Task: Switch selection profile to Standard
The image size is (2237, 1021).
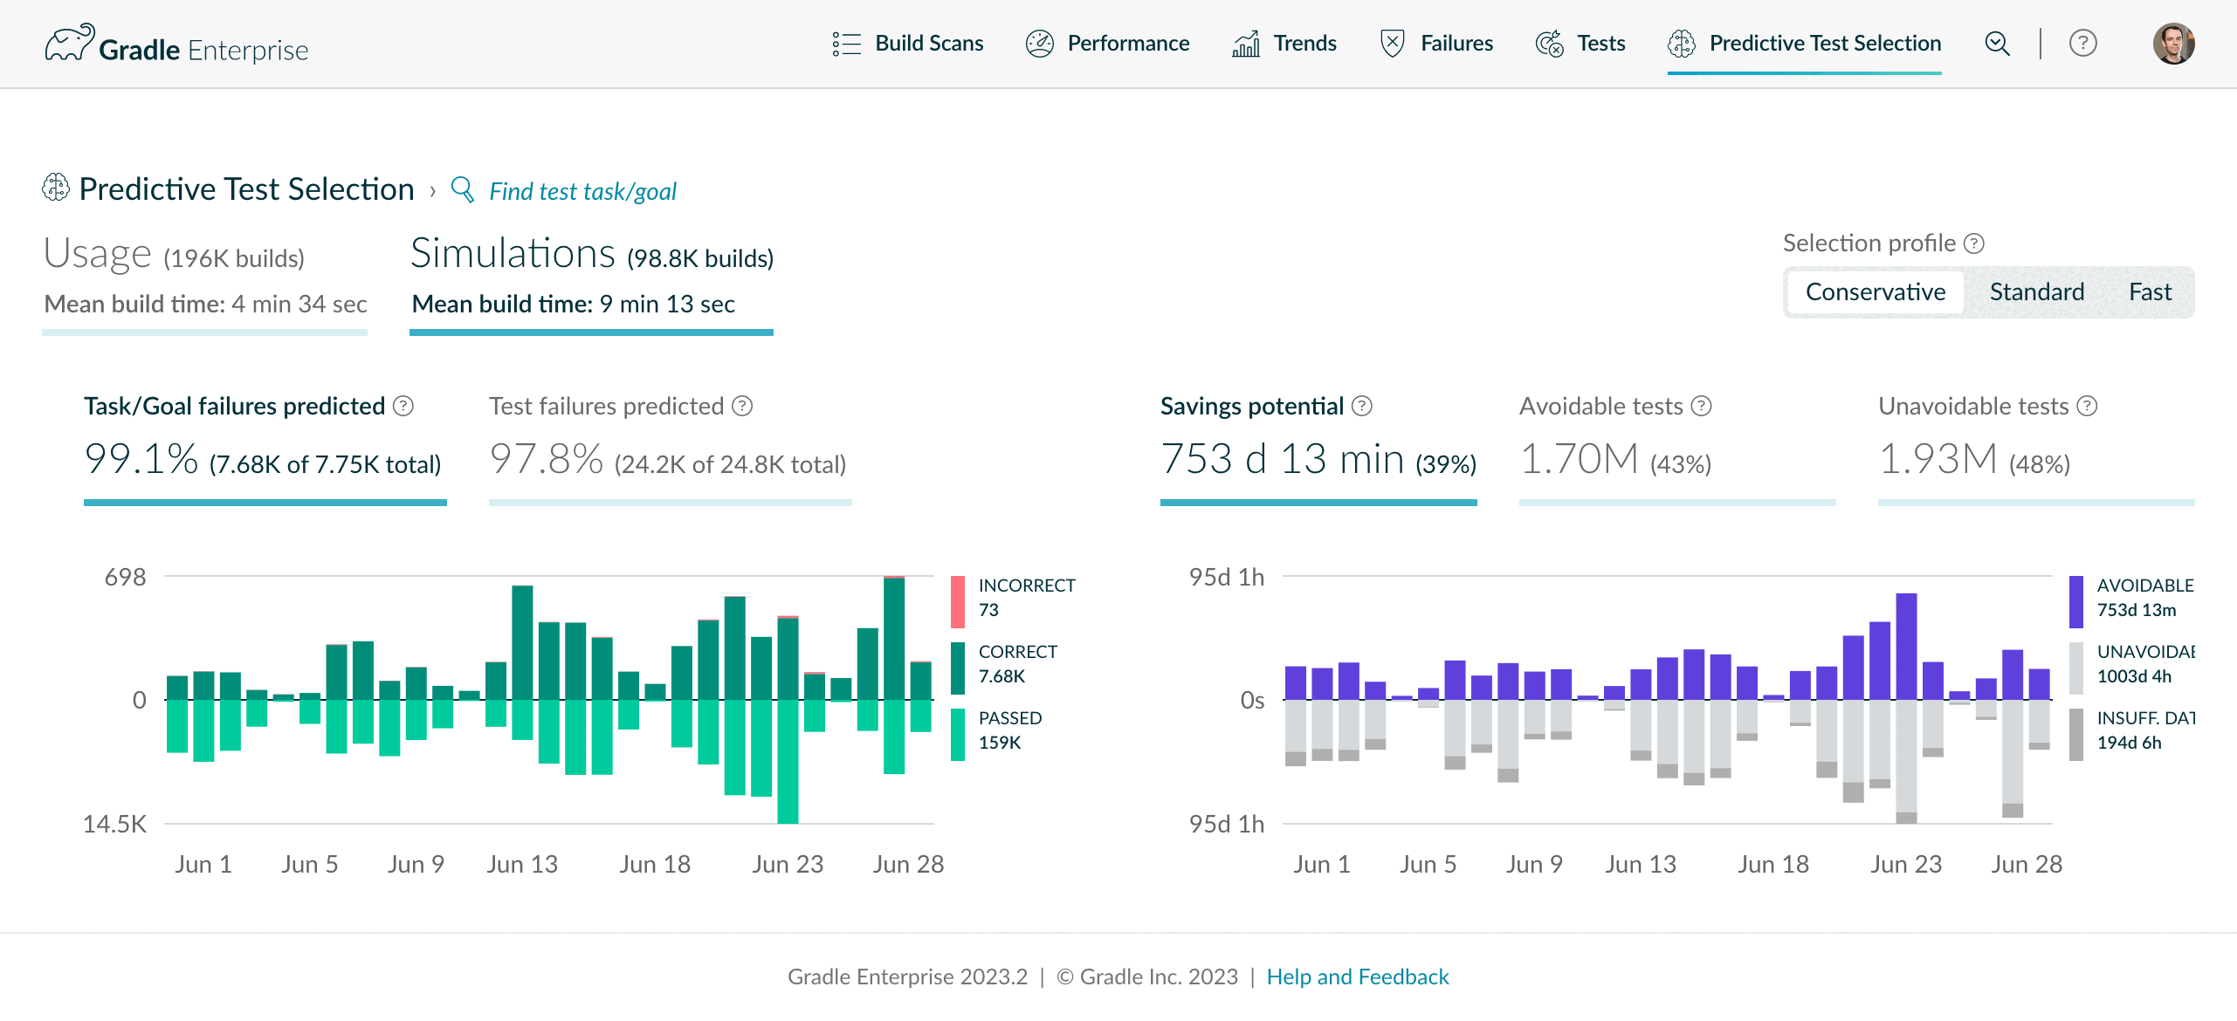Action: (2036, 292)
